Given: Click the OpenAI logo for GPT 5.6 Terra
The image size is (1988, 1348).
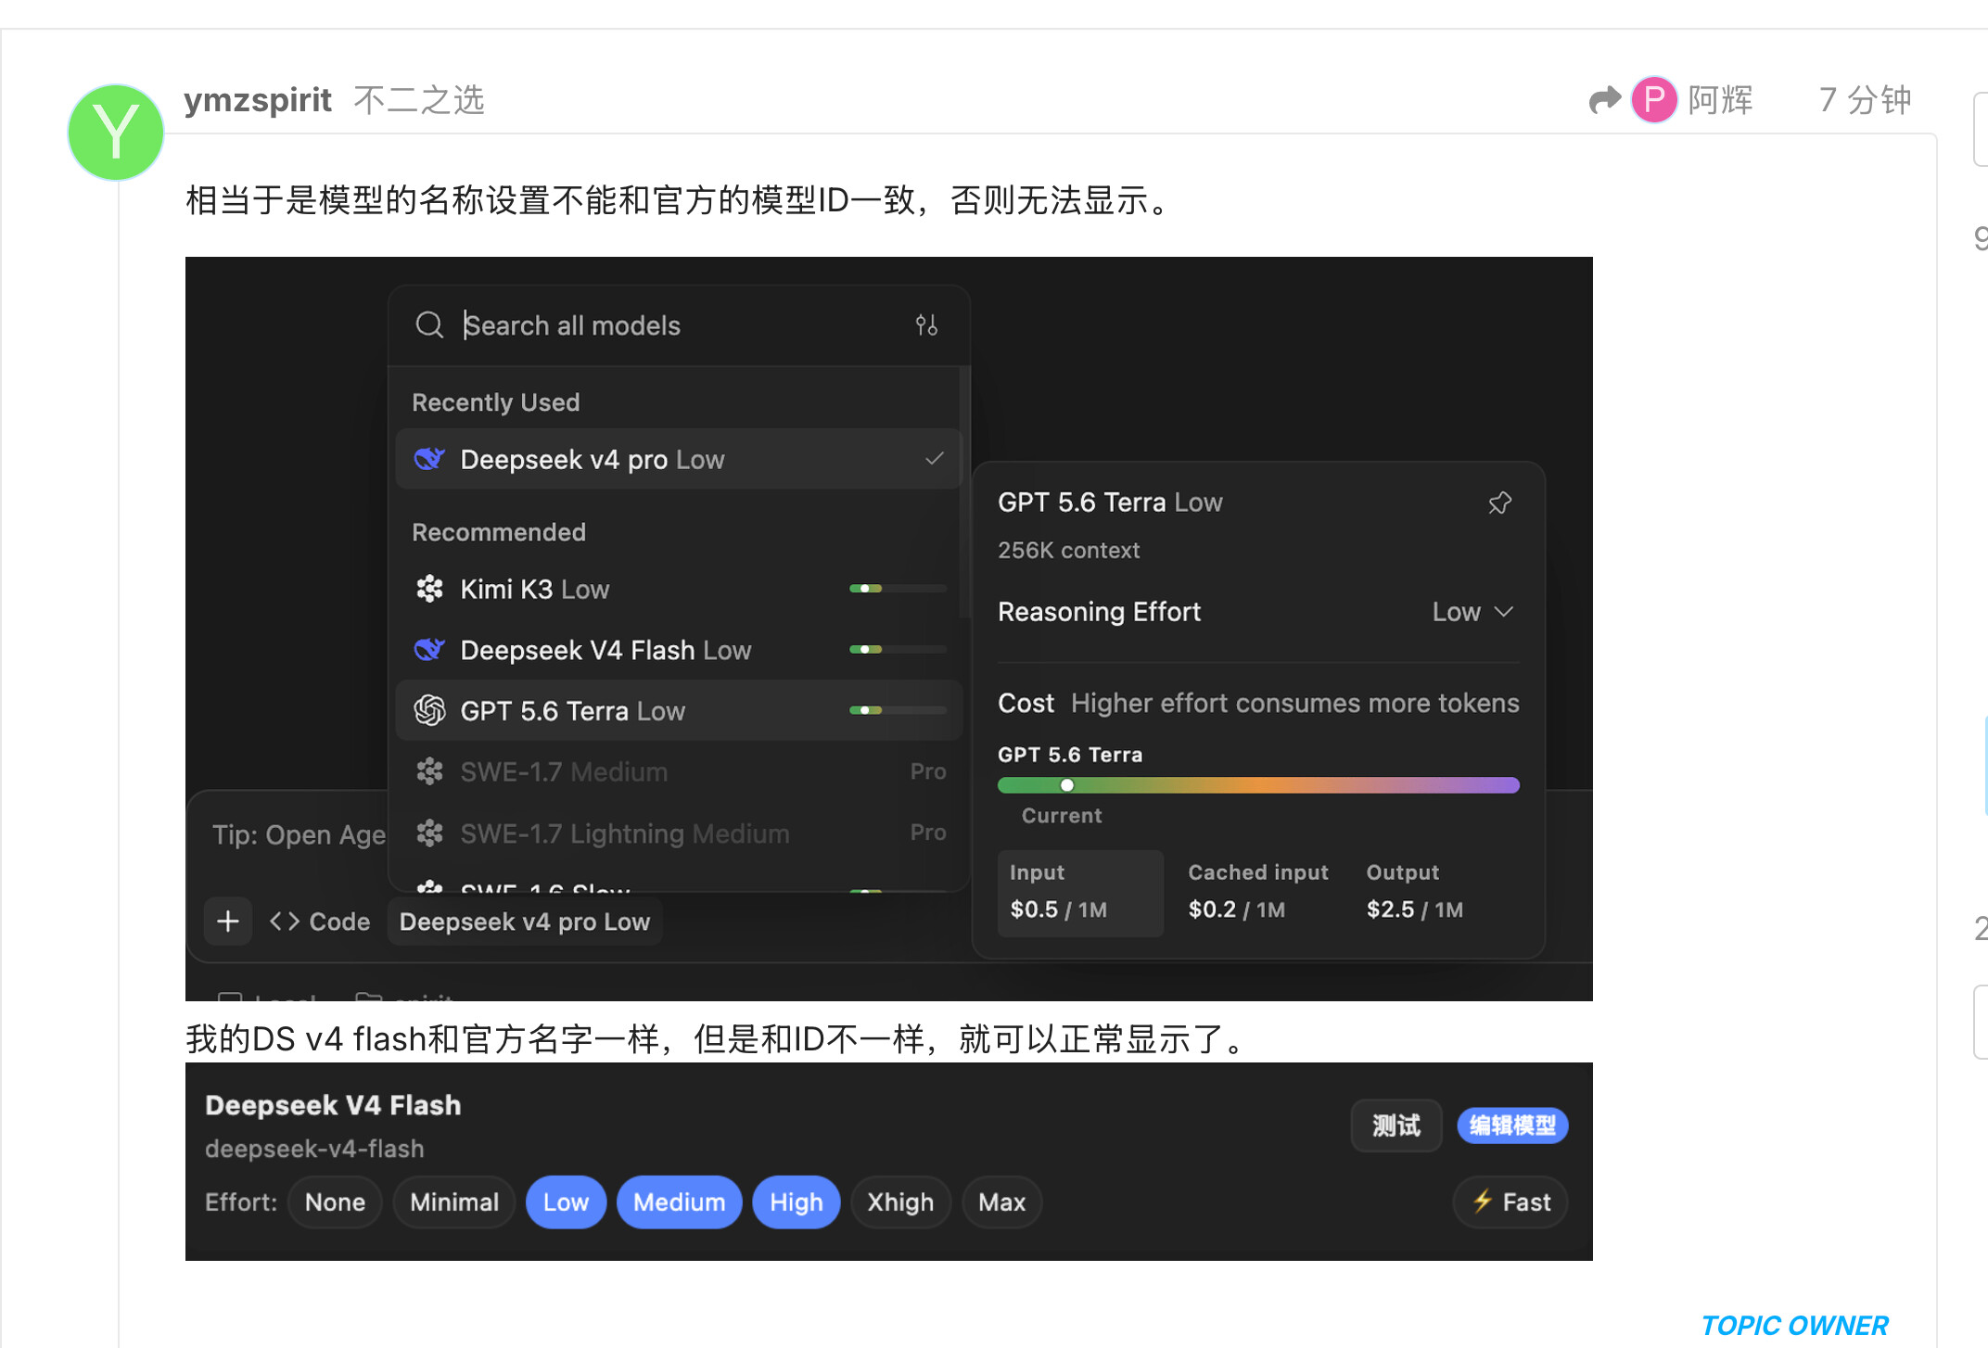Looking at the screenshot, I should point(429,710).
